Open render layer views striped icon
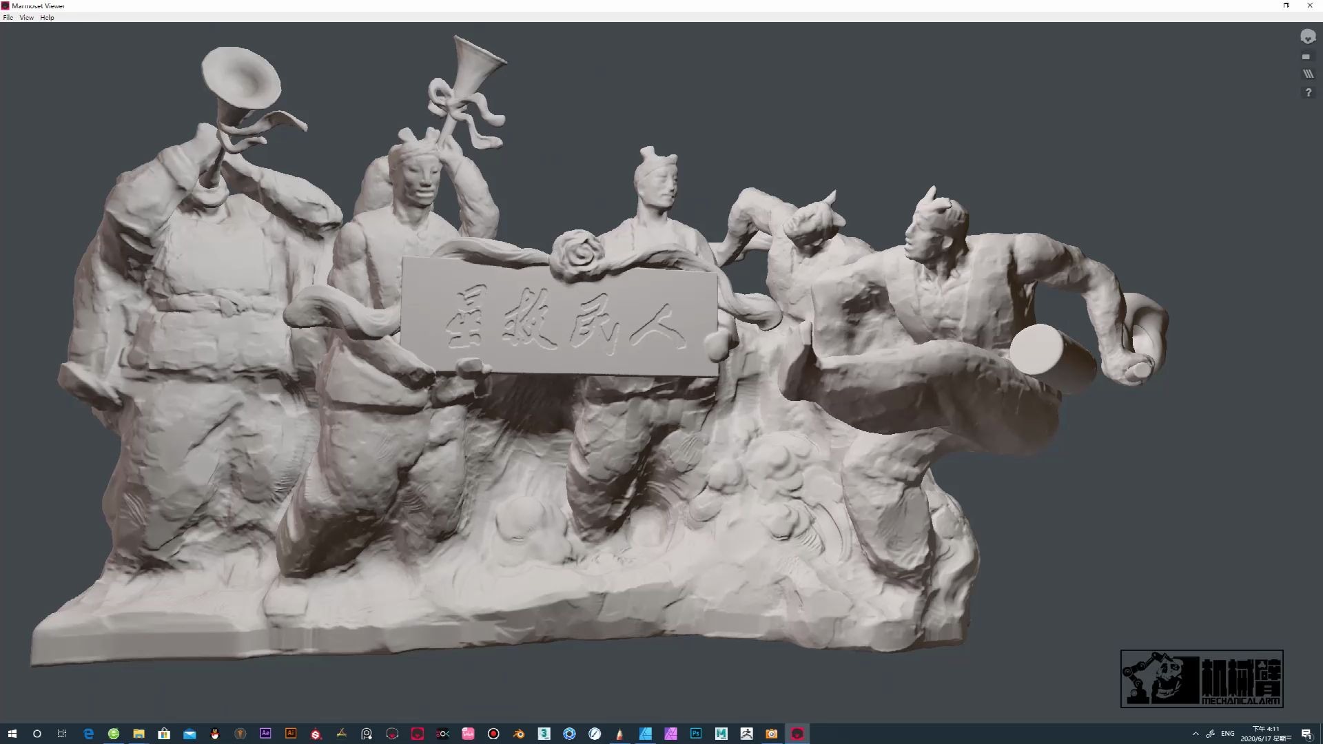Screen dimensions: 1323x744 pyautogui.click(x=1308, y=74)
